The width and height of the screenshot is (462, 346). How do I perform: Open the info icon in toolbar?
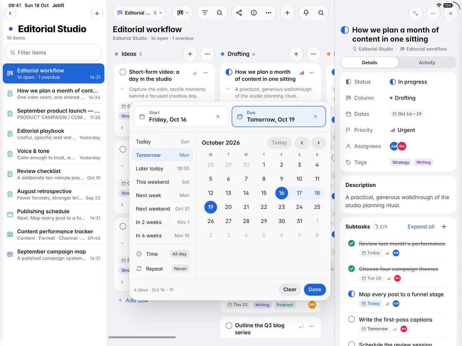coord(254,13)
